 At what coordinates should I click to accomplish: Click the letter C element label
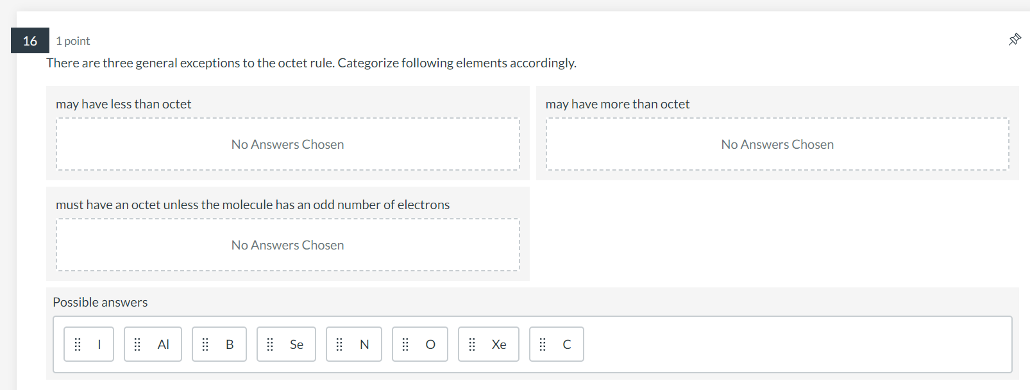pos(567,344)
